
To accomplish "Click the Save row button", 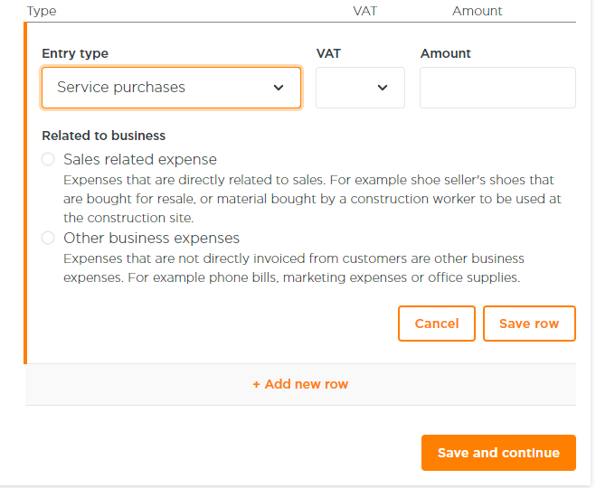I will [529, 324].
